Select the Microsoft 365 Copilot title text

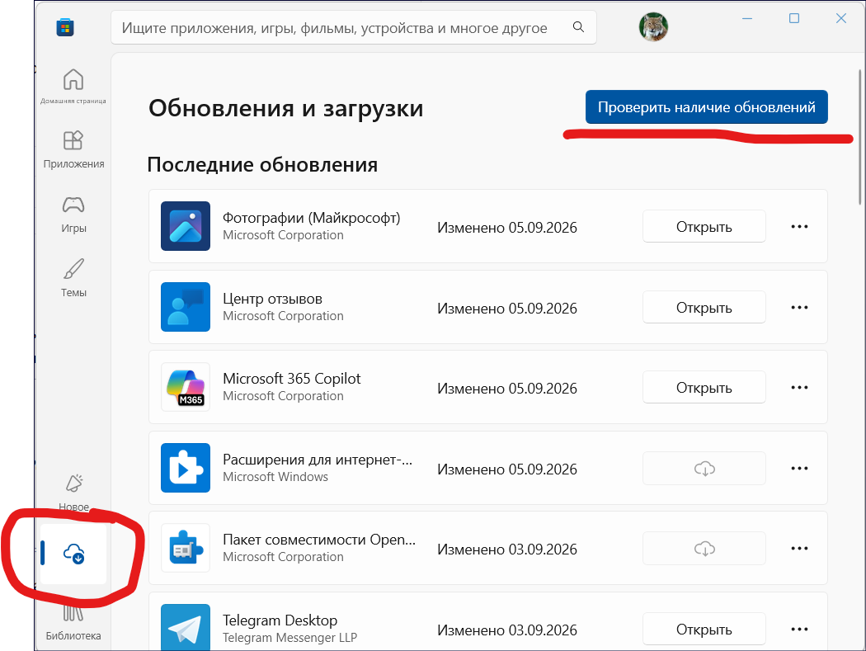coord(292,379)
